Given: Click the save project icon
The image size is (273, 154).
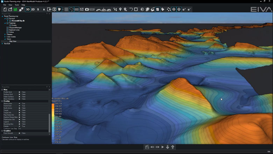Looking at the screenshot, I should coord(15,9).
